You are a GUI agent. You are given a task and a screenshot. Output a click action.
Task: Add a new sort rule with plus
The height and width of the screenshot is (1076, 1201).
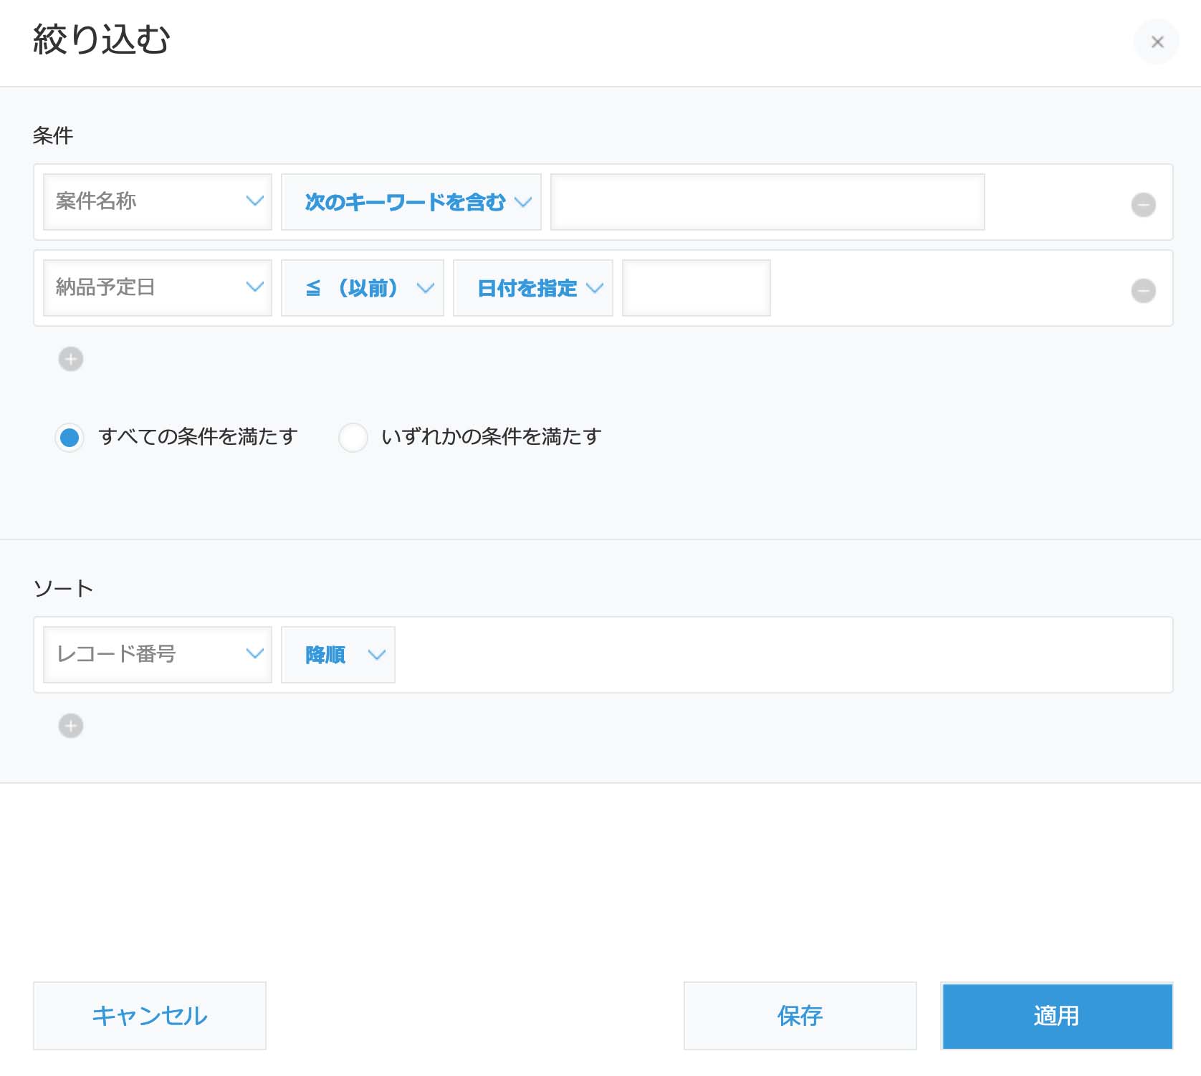(71, 726)
